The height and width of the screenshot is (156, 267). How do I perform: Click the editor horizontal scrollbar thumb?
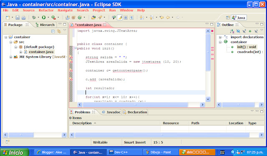(x=135, y=105)
